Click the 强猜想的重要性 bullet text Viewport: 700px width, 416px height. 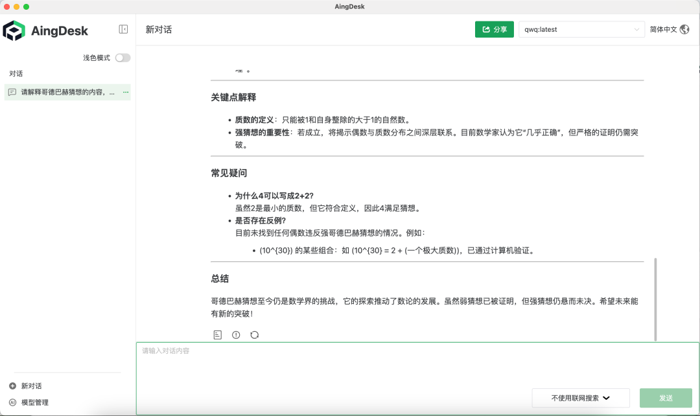262,132
